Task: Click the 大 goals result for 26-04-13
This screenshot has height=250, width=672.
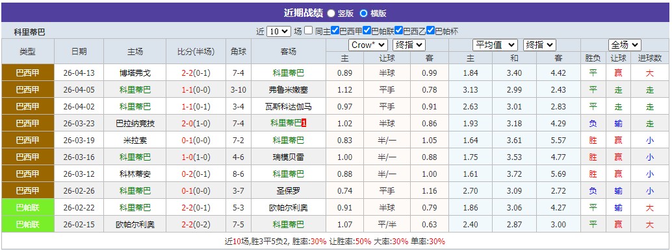Action: (650, 73)
